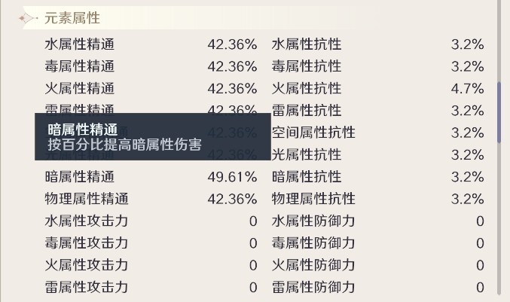The image size is (510, 302).
Task: Select the 暗属性抗性 stat label
Action: (307, 177)
